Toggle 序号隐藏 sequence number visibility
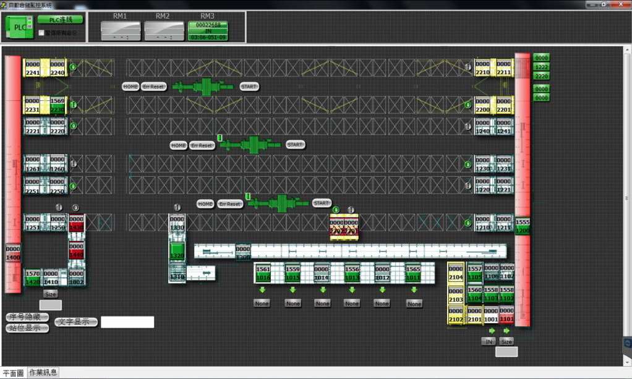 (x=27, y=317)
